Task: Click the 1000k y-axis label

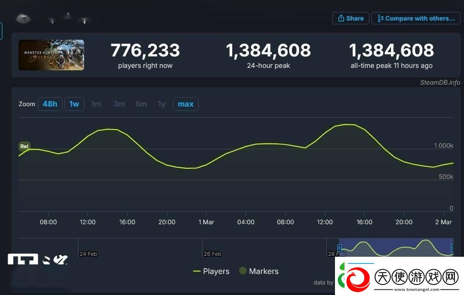Action: (x=443, y=145)
